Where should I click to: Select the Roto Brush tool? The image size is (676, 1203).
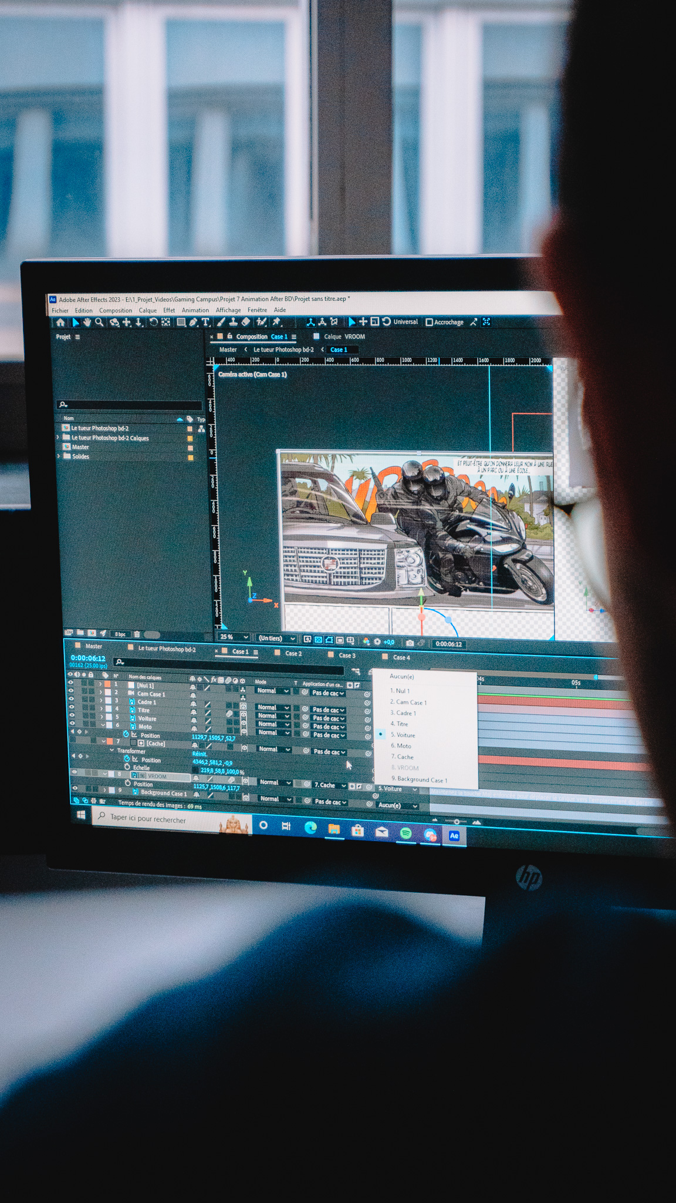[x=262, y=322]
